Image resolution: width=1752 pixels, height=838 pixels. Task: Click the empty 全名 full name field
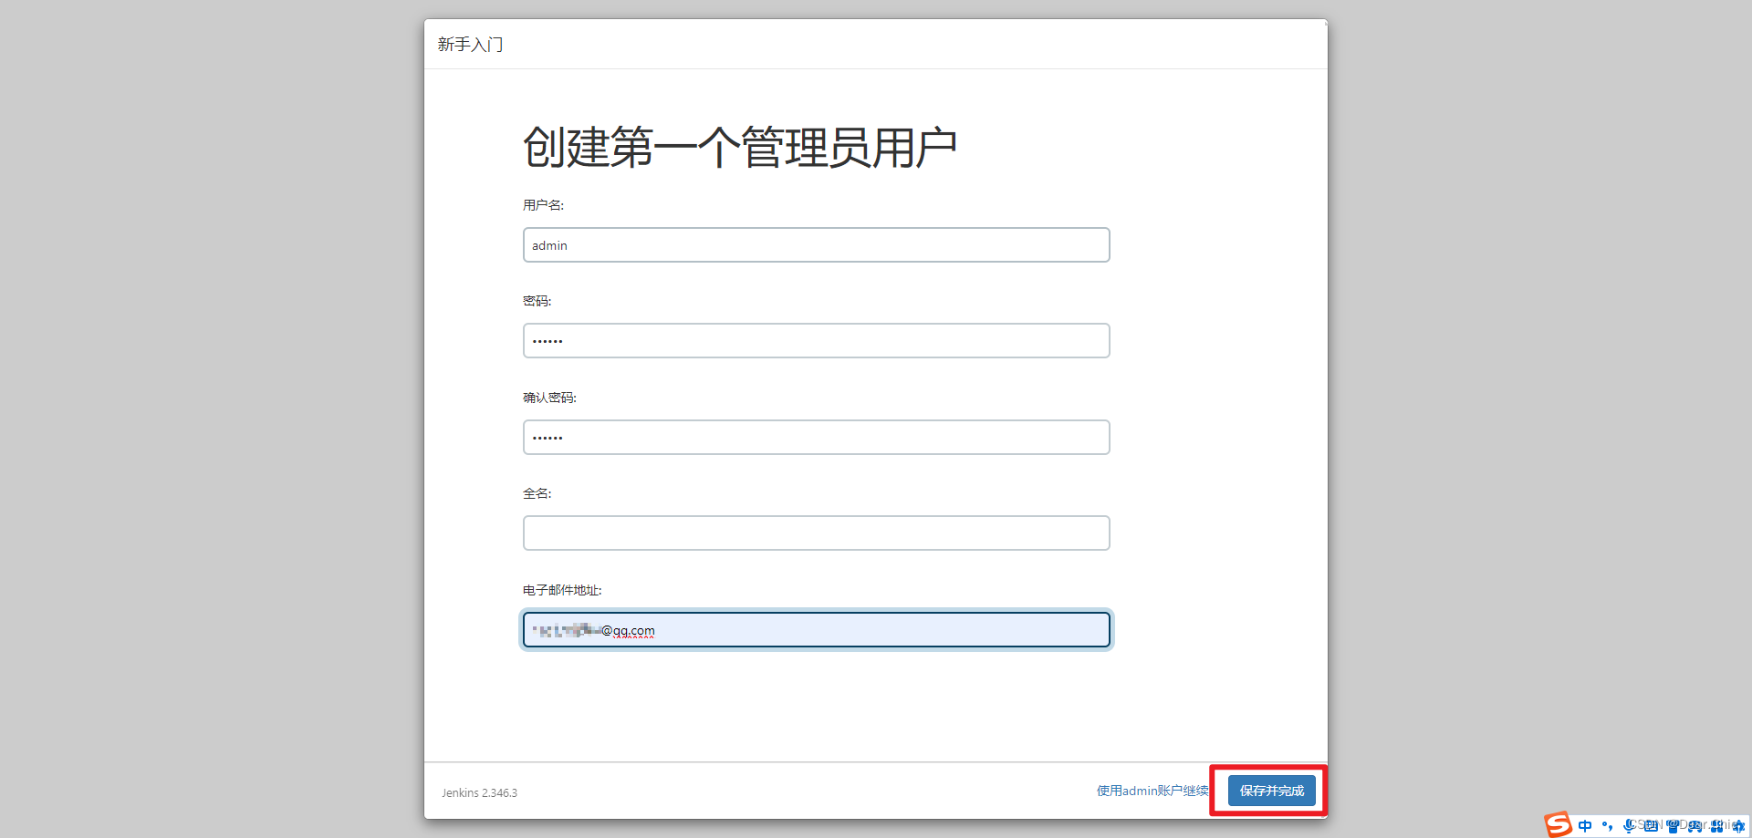point(817,533)
